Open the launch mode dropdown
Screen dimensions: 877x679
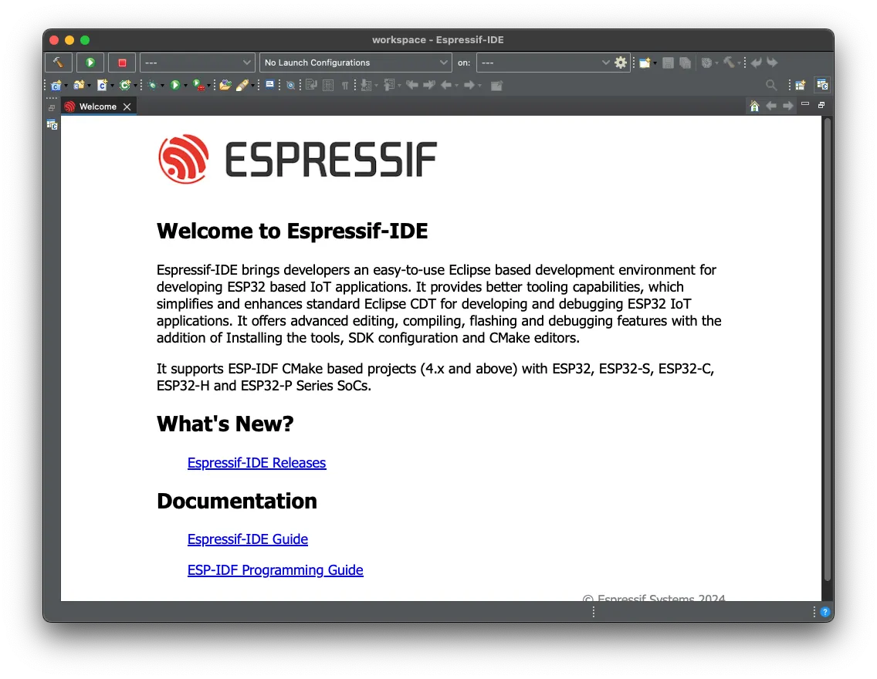coord(197,62)
